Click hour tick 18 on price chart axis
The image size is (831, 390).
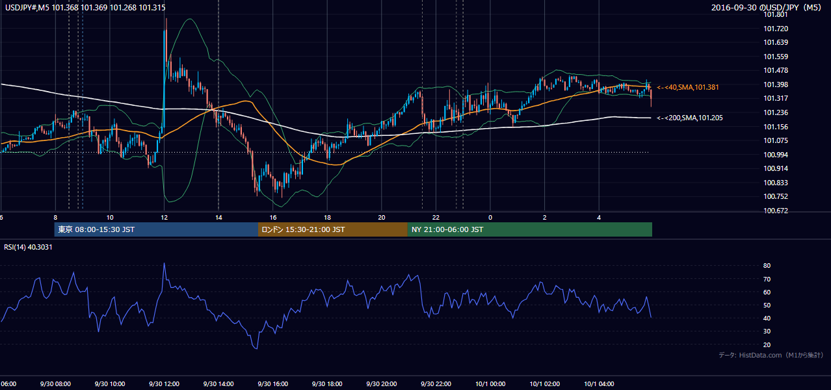pos(327,217)
